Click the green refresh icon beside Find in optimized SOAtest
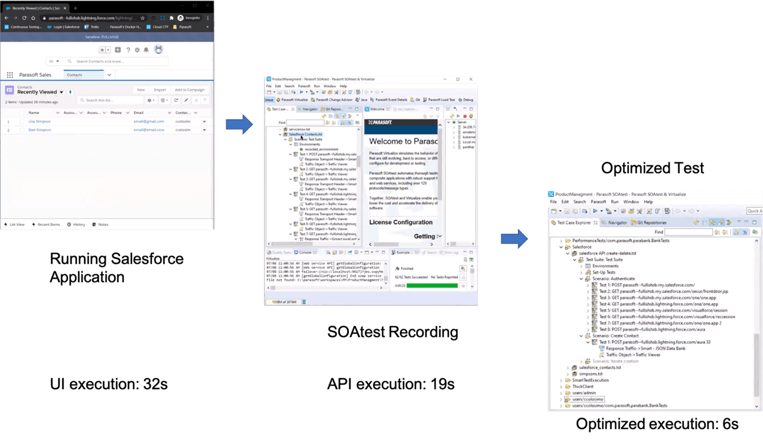The width and height of the screenshot is (763, 443). tap(755, 232)
